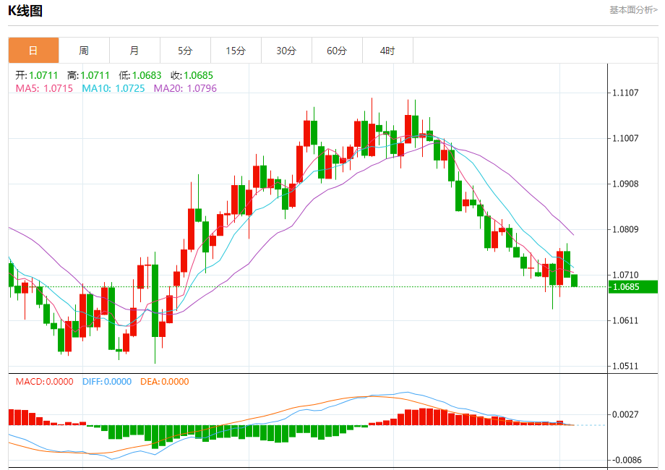
Task: Click the 1.0511 price axis label
Action: (625, 366)
